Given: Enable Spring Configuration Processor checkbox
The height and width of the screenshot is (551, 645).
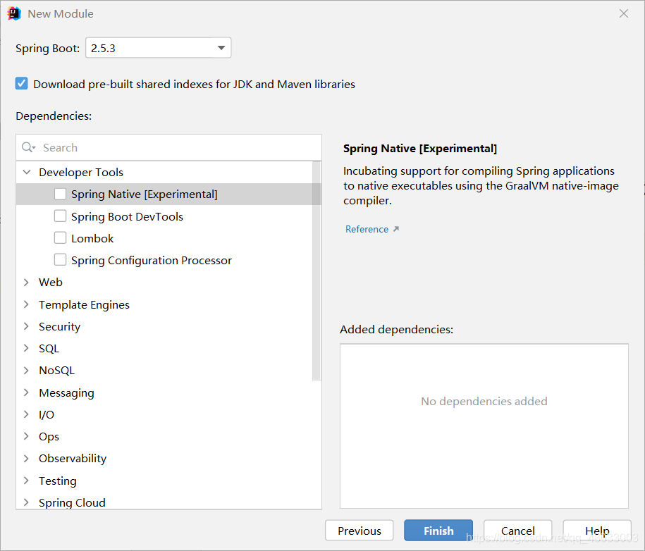Looking at the screenshot, I should coord(60,260).
